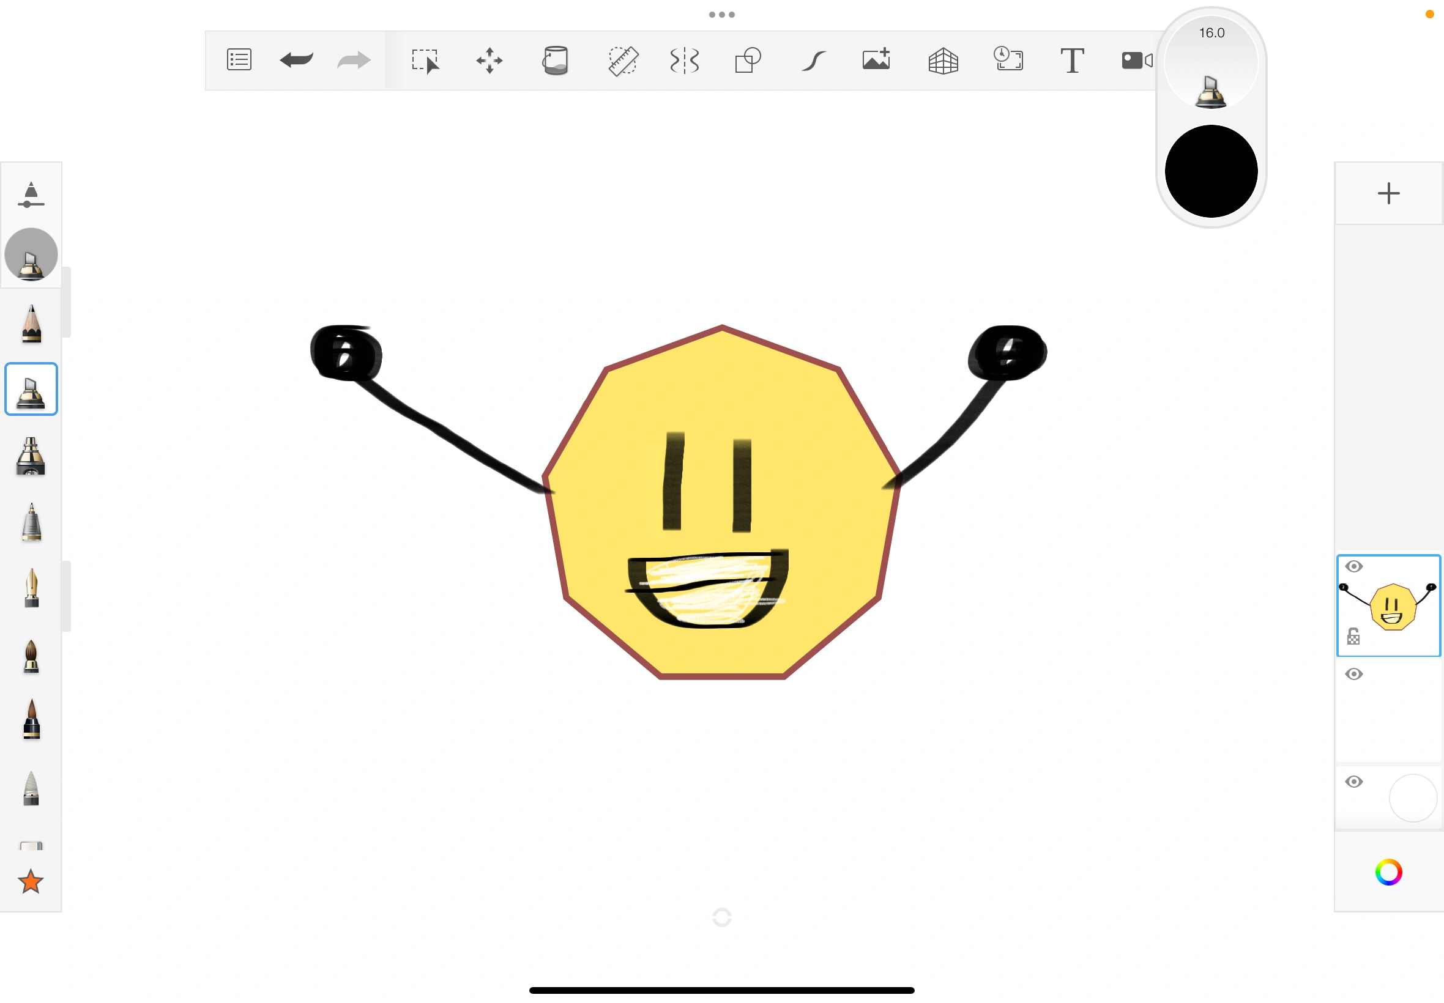Open the Perspective Guides tool
The height and width of the screenshot is (1003, 1444).
[x=943, y=62]
